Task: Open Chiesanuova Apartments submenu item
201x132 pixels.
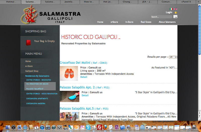Action: point(37,98)
